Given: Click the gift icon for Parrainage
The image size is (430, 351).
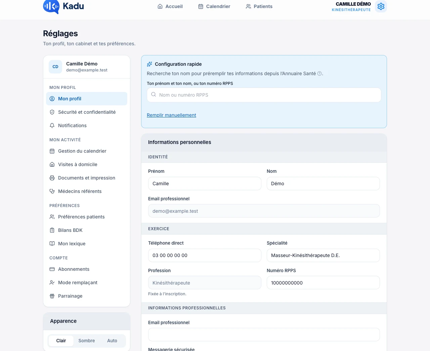Looking at the screenshot, I should point(52,296).
